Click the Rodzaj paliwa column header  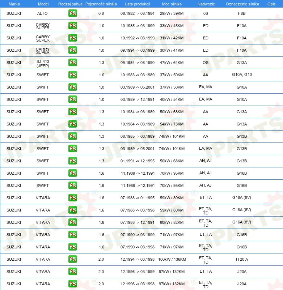click(x=70, y=4)
